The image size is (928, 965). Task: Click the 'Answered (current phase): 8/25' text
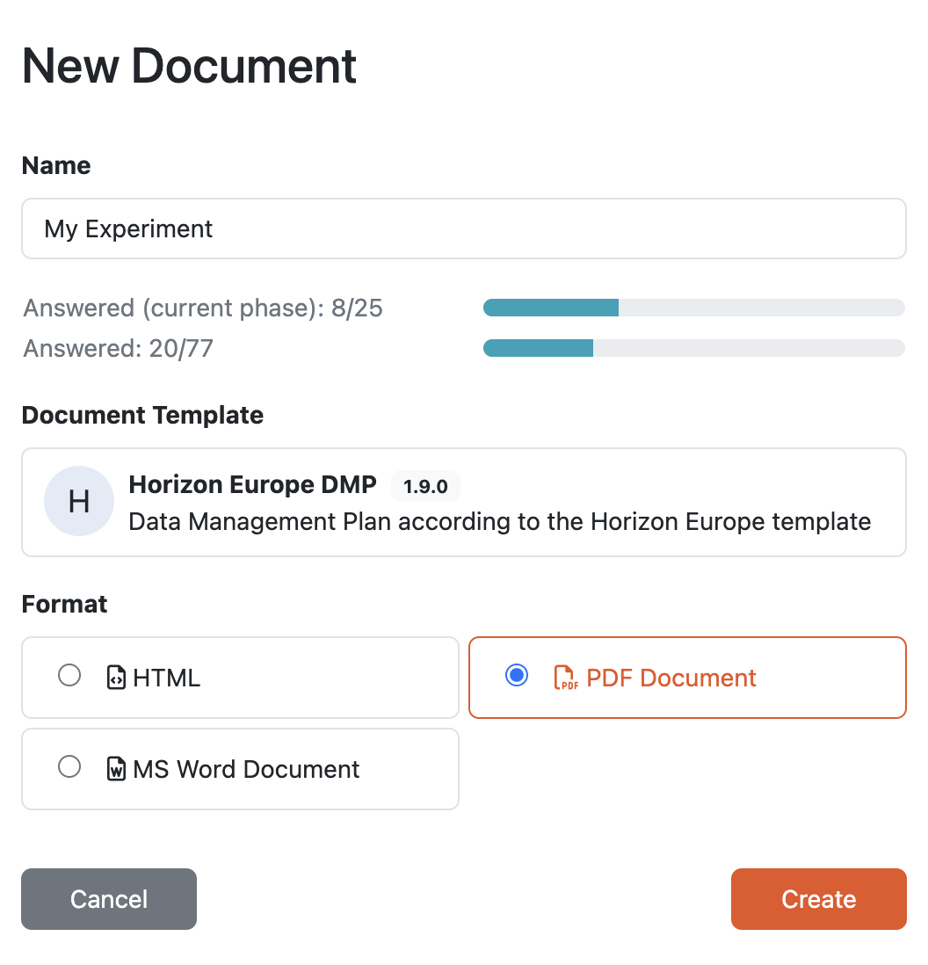point(203,308)
